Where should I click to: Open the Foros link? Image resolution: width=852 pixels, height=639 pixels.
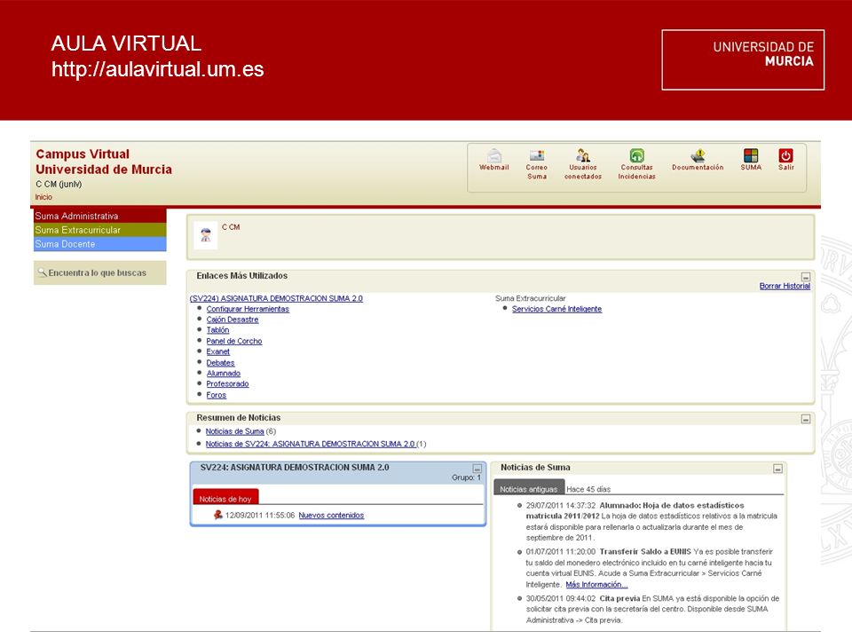tap(217, 395)
